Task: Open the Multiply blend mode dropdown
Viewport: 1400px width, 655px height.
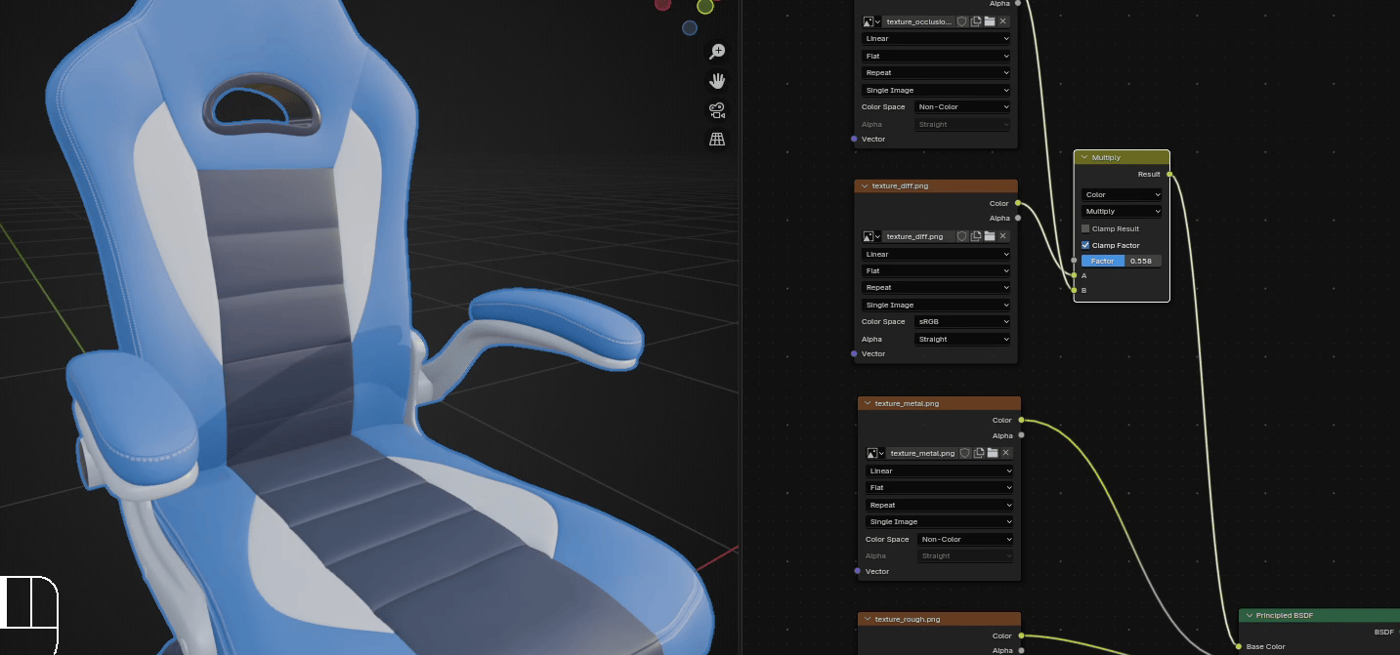Action: pyautogui.click(x=1122, y=211)
